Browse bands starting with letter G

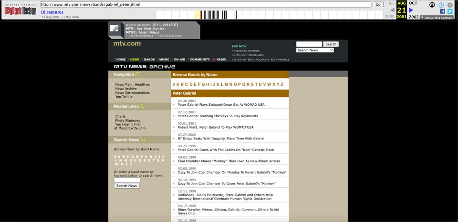[x=204, y=84]
